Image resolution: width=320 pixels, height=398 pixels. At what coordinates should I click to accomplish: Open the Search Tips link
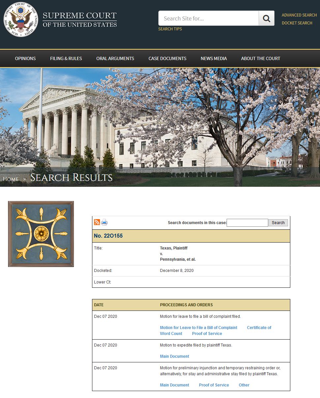coord(170,29)
